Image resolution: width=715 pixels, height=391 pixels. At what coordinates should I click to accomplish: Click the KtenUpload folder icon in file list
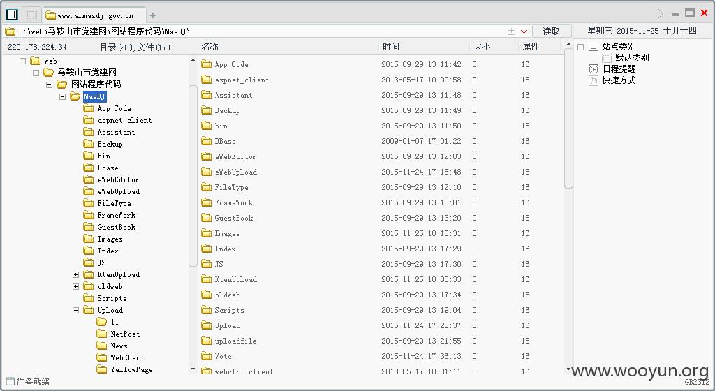click(x=207, y=279)
